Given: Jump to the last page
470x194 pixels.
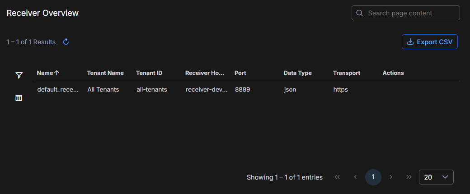Looking at the screenshot, I should point(409,177).
